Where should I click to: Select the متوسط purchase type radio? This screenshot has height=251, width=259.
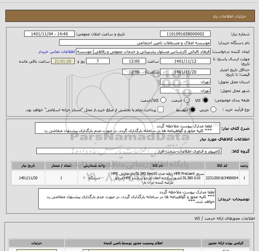(192, 109)
